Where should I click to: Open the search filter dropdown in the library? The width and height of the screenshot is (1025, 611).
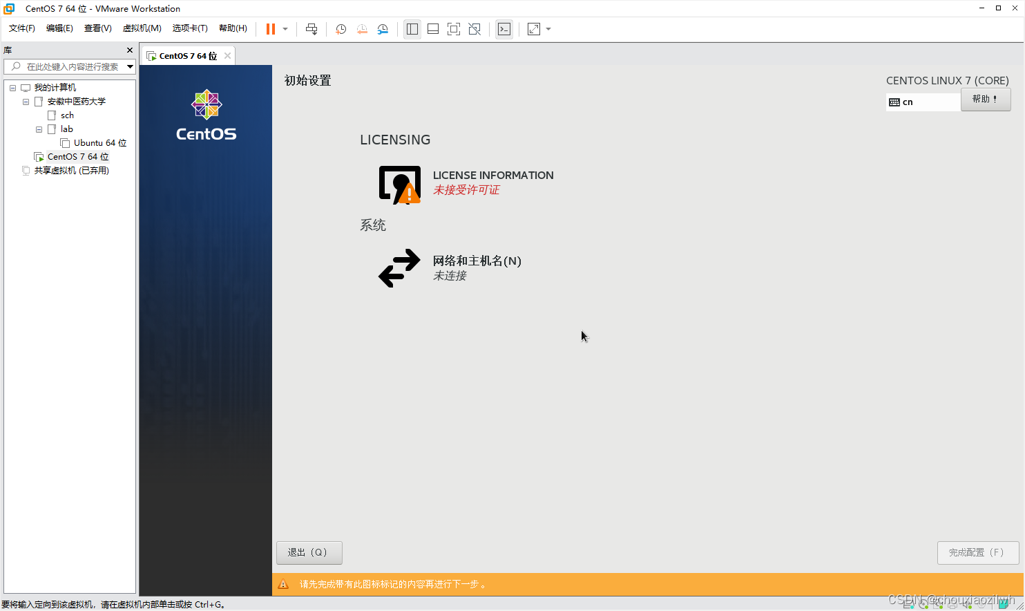130,66
